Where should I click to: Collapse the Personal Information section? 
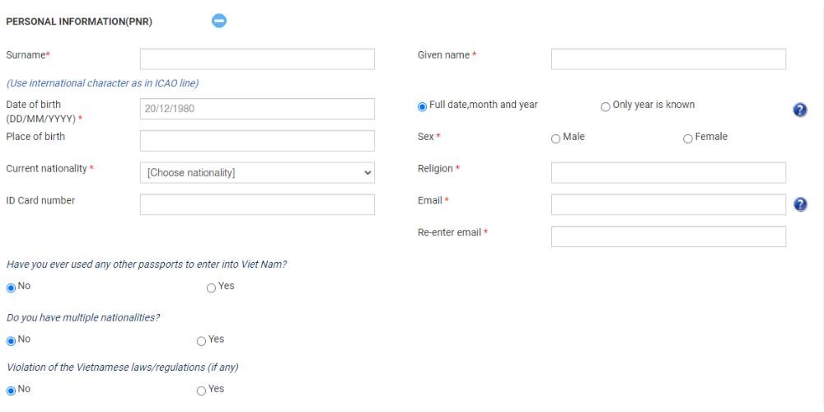point(219,21)
